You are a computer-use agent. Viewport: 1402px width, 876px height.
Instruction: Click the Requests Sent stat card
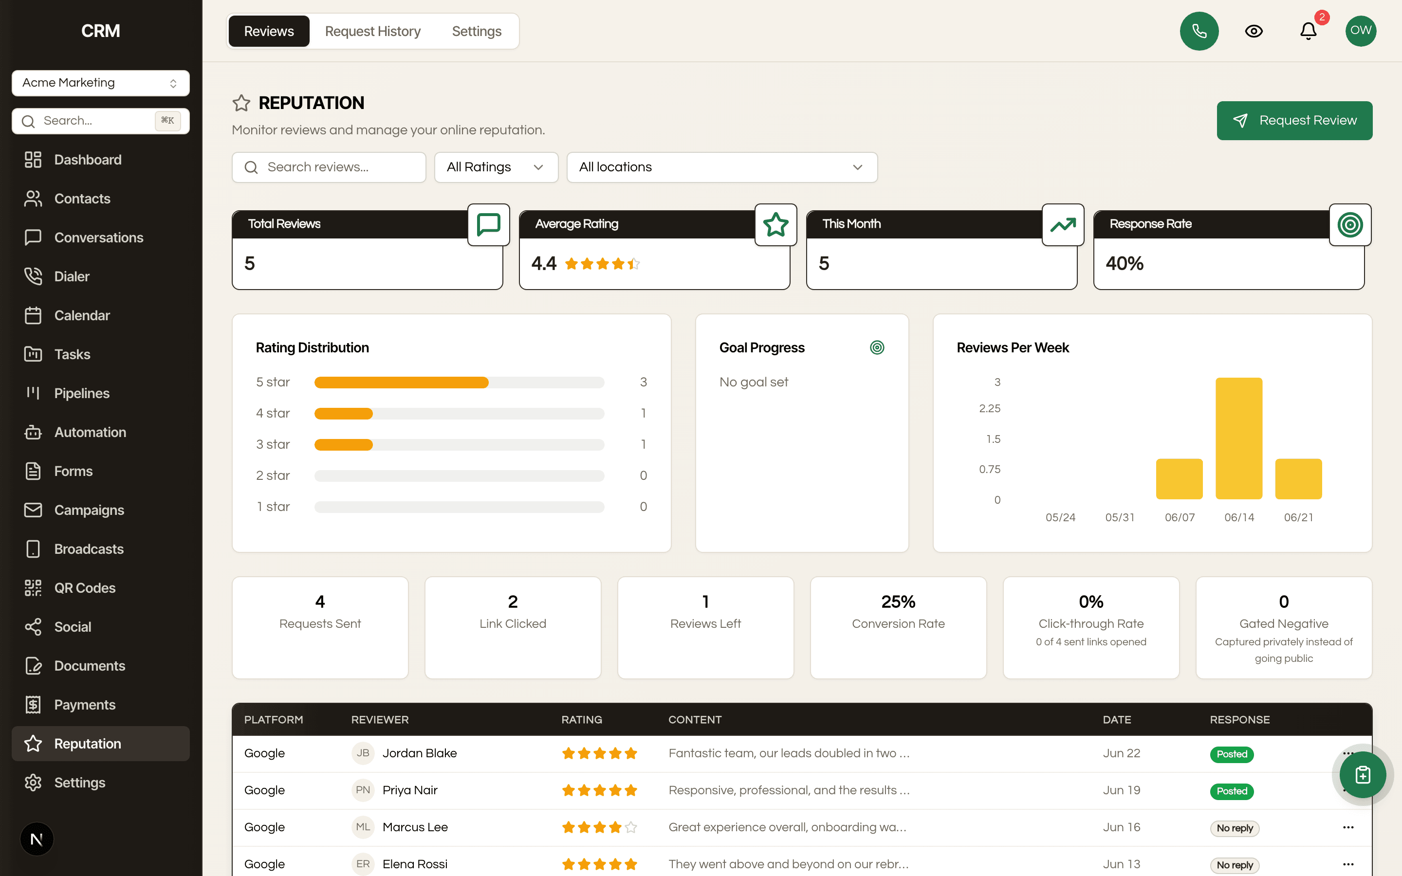[x=320, y=627]
